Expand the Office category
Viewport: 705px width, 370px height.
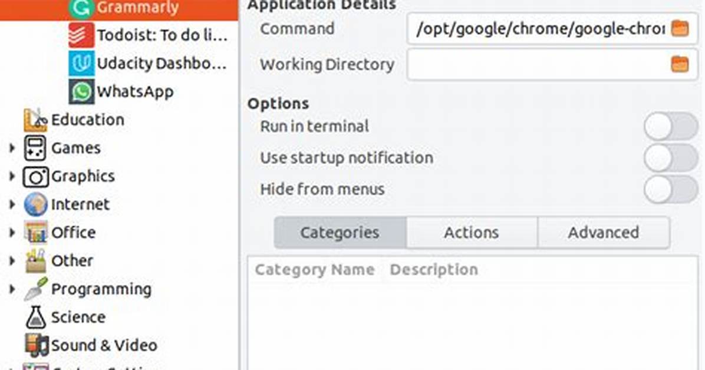pyautogui.click(x=12, y=233)
